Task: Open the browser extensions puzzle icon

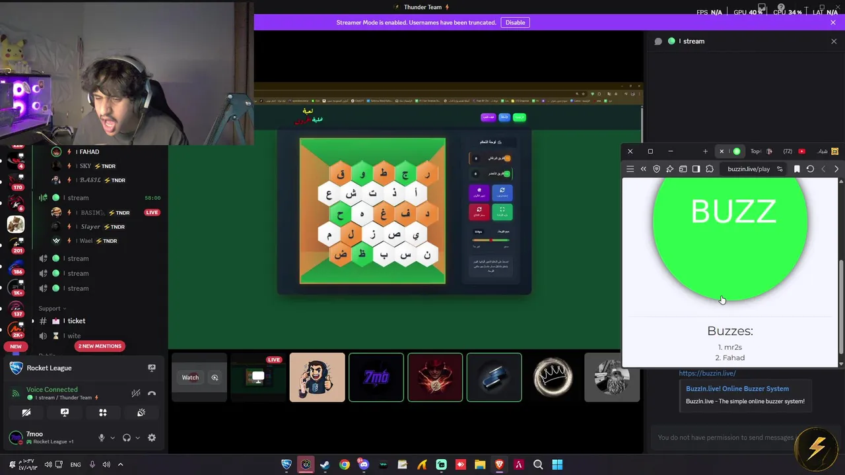Action: [710, 169]
